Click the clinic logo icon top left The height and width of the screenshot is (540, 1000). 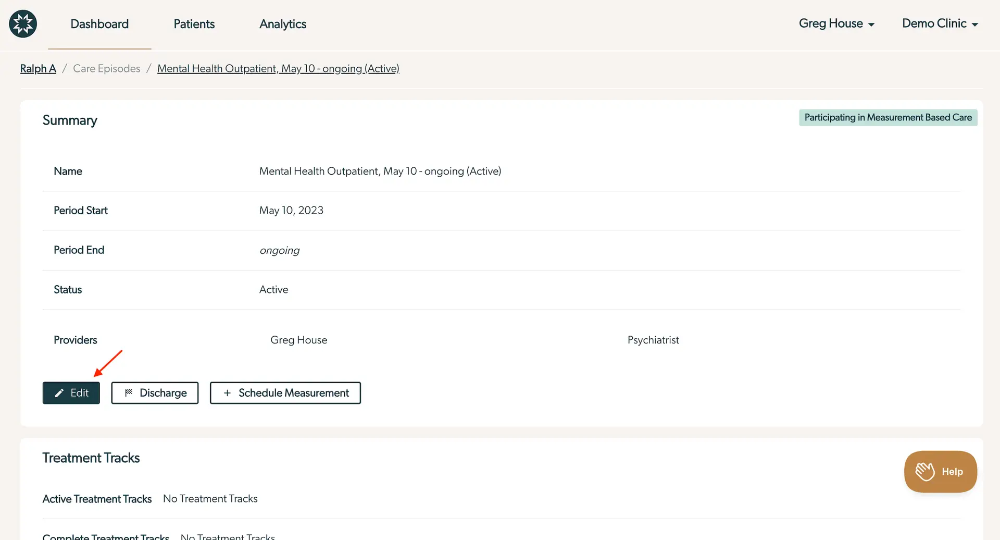23,23
